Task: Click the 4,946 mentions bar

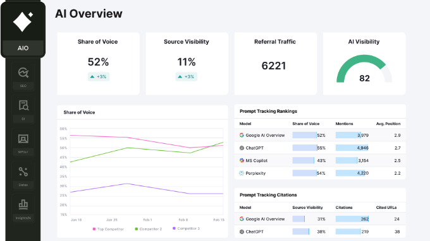Action: click(352, 148)
